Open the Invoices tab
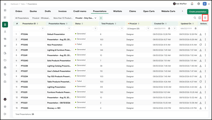The height and width of the screenshot is (120, 212). coord(62,11)
